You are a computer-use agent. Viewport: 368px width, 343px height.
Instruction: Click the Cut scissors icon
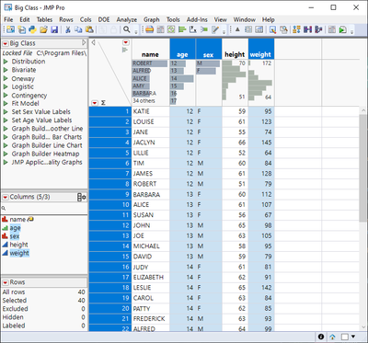click(68, 29)
